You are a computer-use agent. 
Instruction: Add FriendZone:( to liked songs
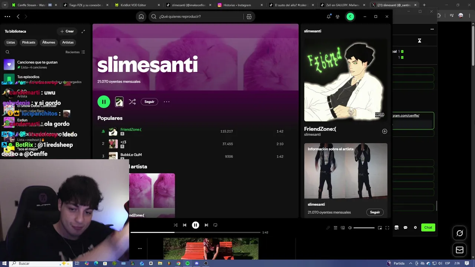384,131
